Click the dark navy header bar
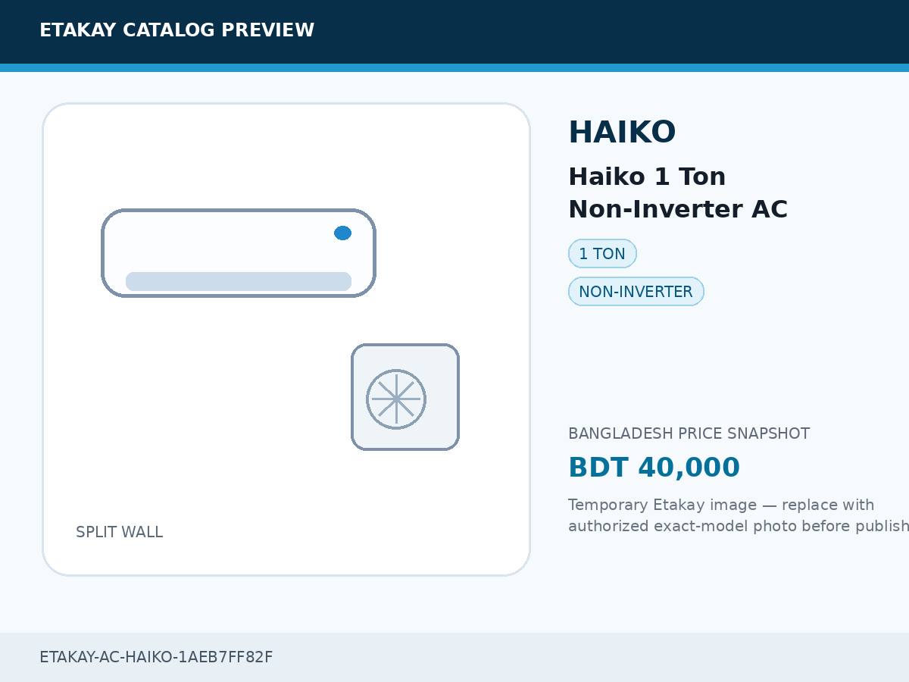Image resolution: width=909 pixels, height=682 pixels. tap(454, 32)
